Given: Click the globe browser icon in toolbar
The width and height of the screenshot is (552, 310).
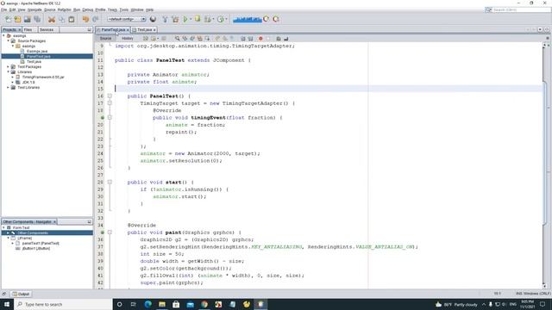Looking at the screenshot, I should (153, 19).
